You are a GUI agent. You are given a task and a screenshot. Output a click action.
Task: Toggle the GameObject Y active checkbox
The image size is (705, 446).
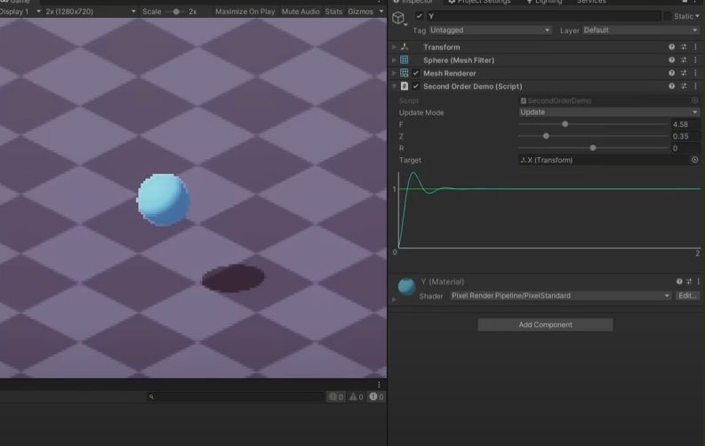419,16
